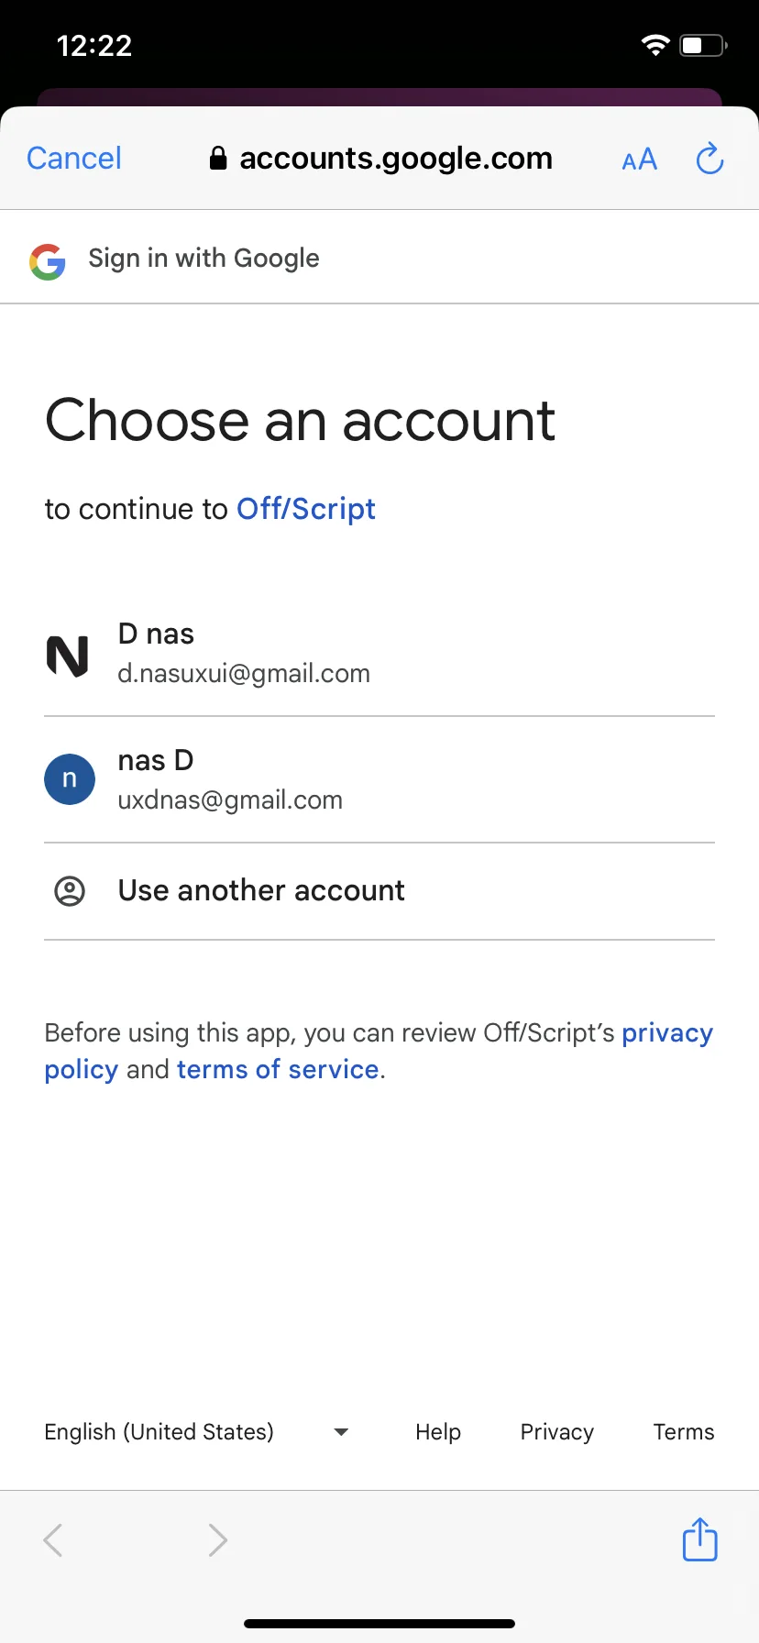
Task: Open the terms of service link
Action: tap(278, 1069)
